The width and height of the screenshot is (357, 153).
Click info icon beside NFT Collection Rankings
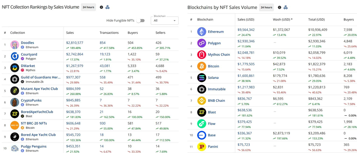(101, 7)
